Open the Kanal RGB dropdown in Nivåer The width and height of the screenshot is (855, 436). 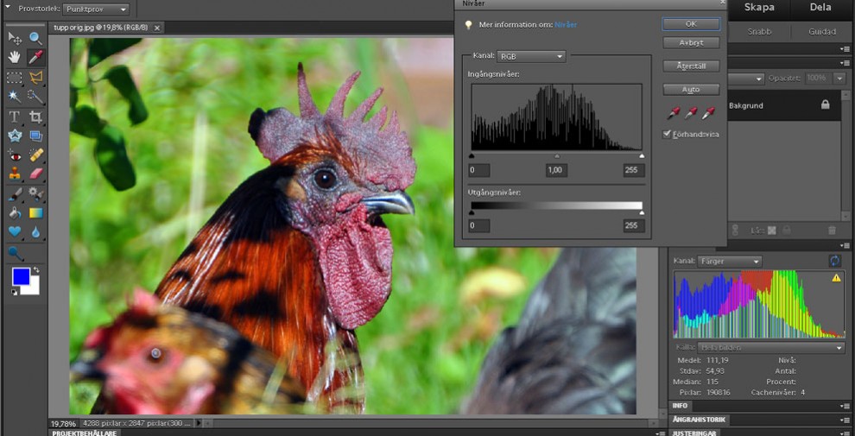coord(531,56)
